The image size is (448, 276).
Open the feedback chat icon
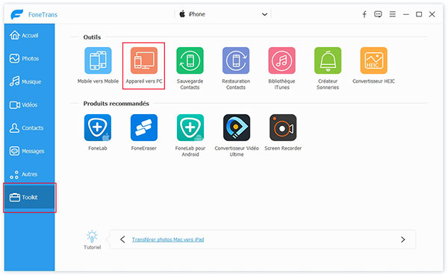[378, 14]
